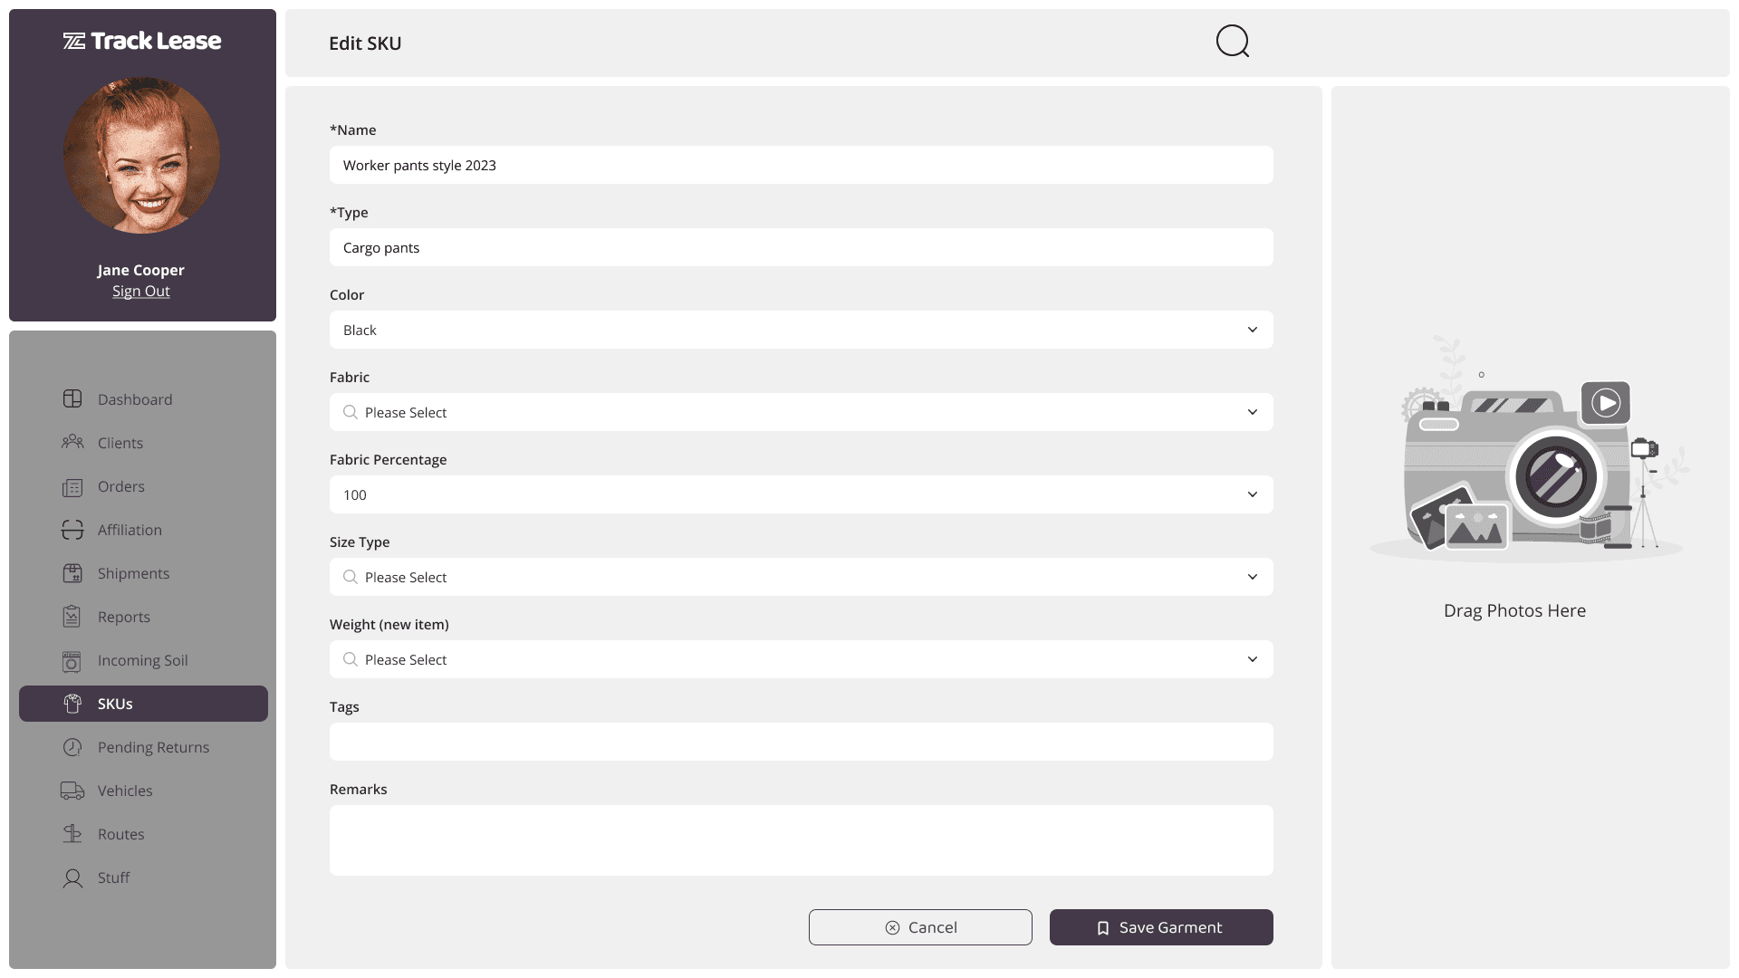This screenshot has width=1739, height=978.
Task: Click the Pending Returns clock icon
Action: coord(72,747)
